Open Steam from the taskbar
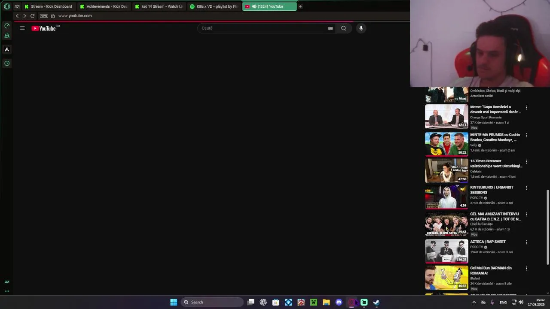This screenshot has height=309, width=550. 376,302
